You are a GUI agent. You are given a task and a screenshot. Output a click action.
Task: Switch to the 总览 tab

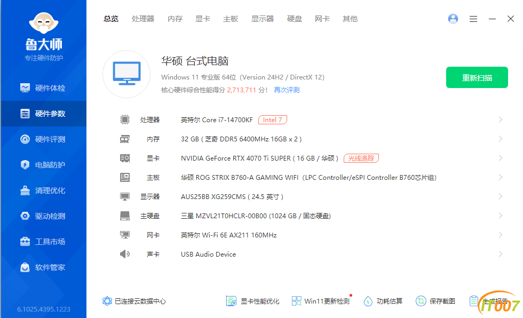(111, 19)
